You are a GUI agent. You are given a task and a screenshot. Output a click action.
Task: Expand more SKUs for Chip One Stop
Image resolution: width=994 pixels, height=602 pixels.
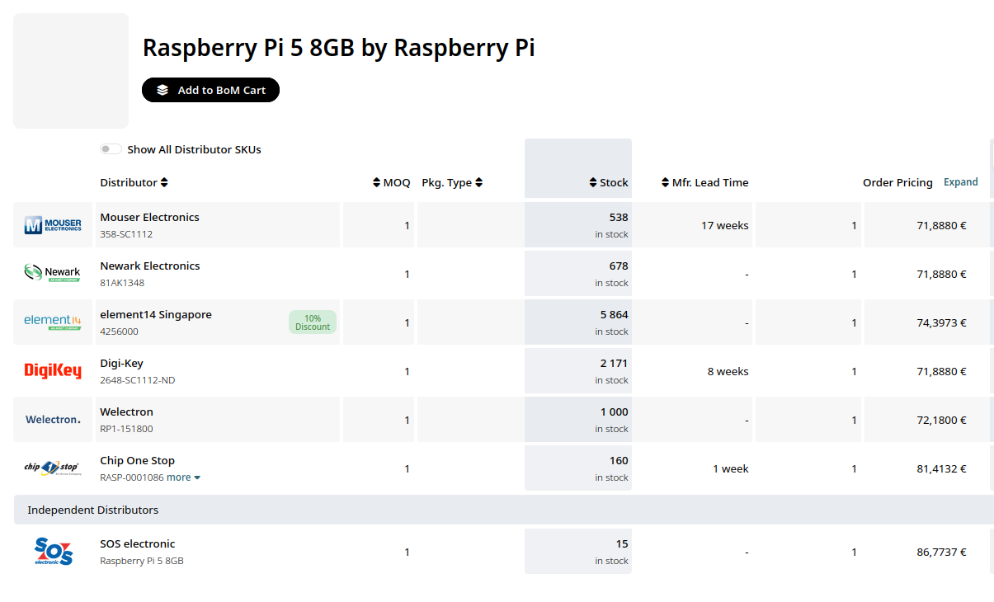click(184, 477)
